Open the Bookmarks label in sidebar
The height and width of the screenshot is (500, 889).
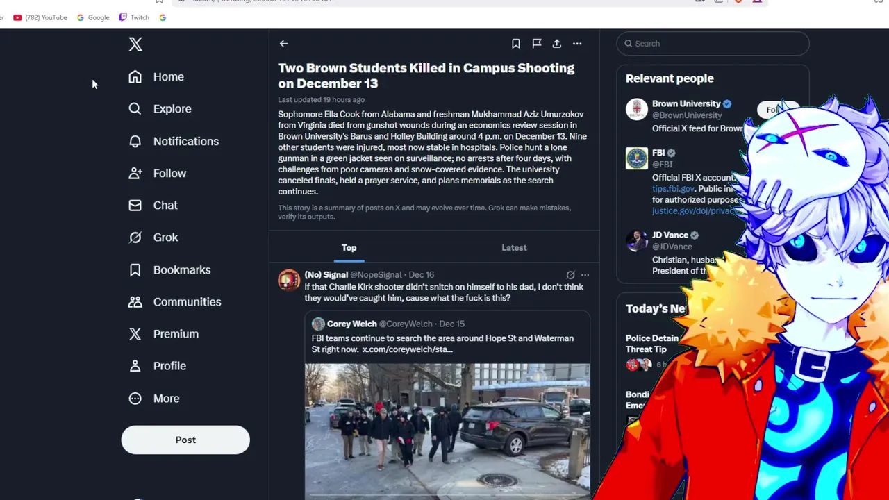click(182, 269)
